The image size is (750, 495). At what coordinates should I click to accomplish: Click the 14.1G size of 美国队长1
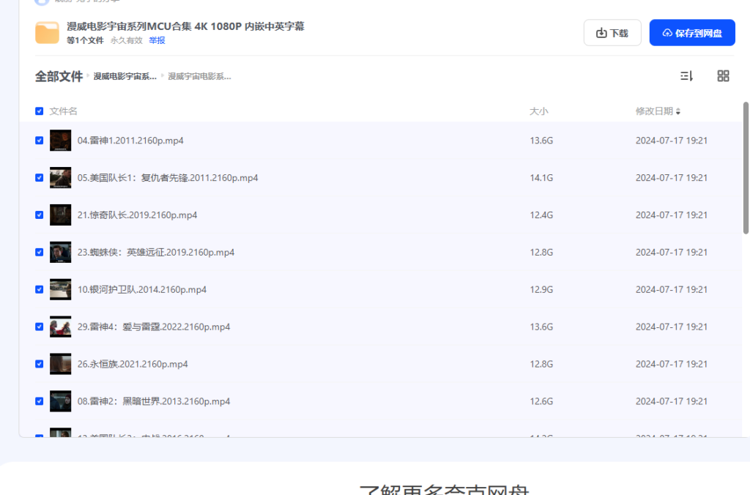[541, 178]
